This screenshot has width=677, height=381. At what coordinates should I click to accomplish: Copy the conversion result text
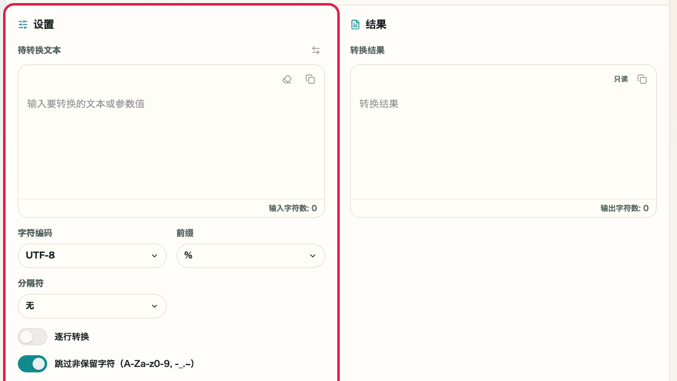point(642,80)
